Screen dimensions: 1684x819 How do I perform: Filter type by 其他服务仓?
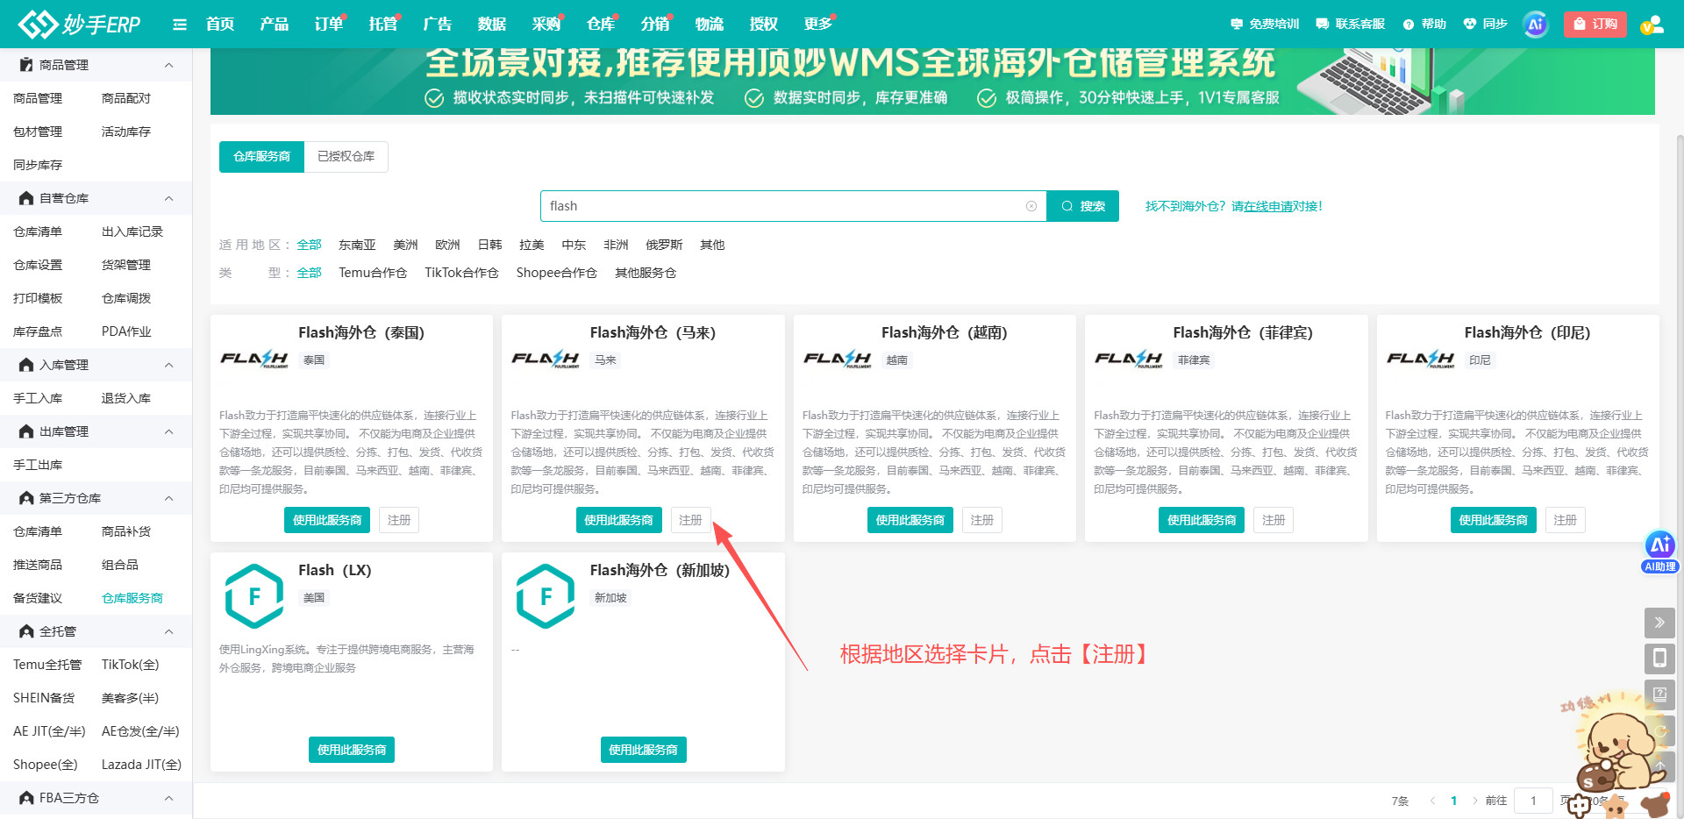click(x=646, y=273)
